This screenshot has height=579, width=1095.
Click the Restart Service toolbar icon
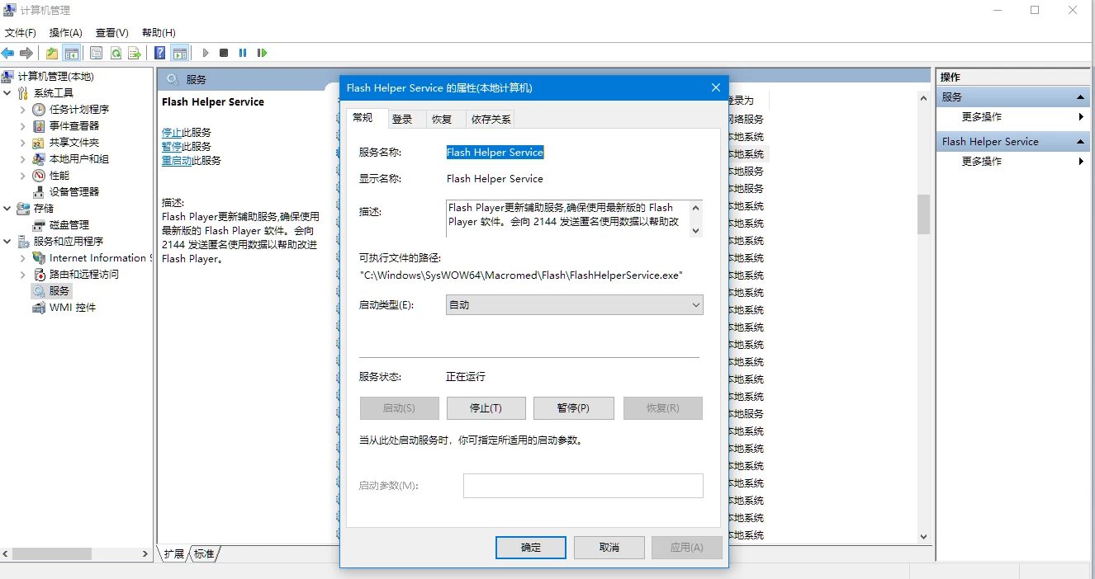(x=262, y=53)
